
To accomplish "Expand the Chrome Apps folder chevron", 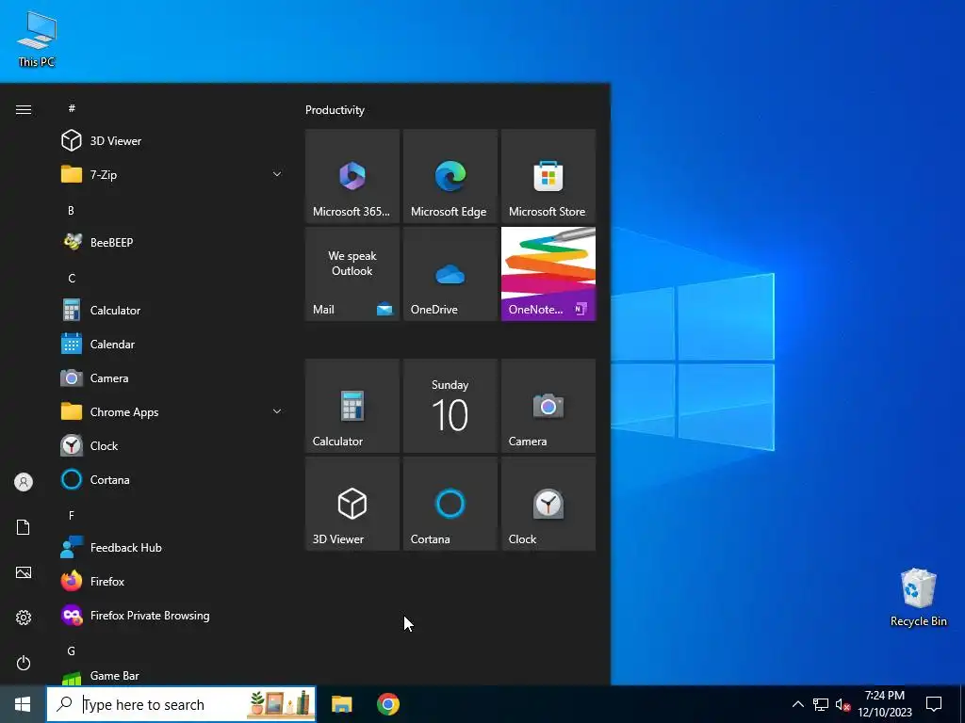I will (x=277, y=411).
